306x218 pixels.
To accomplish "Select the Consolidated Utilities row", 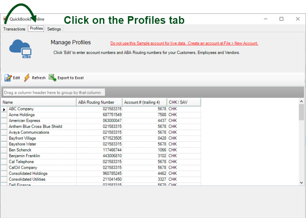I will point(101,179).
